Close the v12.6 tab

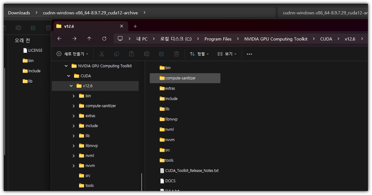(x=121, y=26)
